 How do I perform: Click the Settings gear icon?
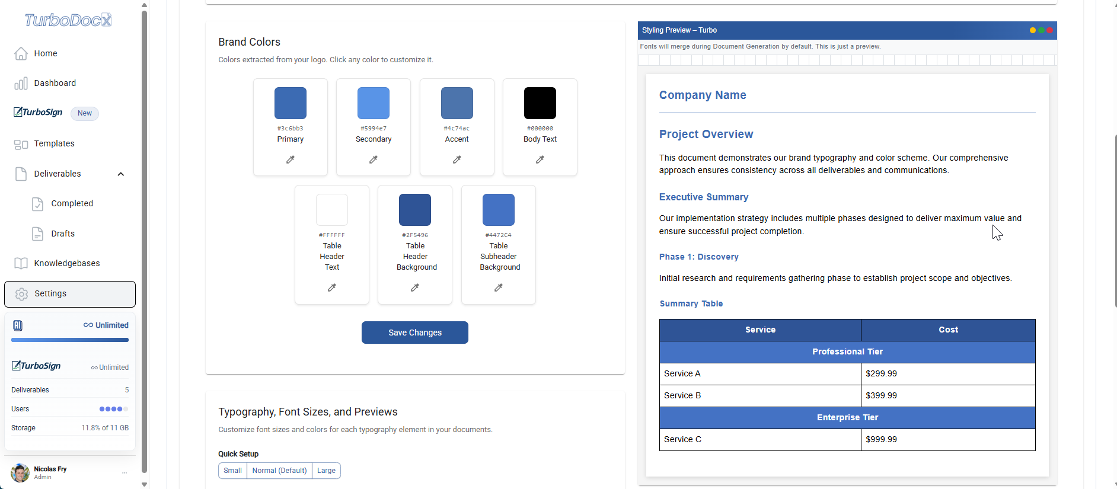(x=21, y=294)
